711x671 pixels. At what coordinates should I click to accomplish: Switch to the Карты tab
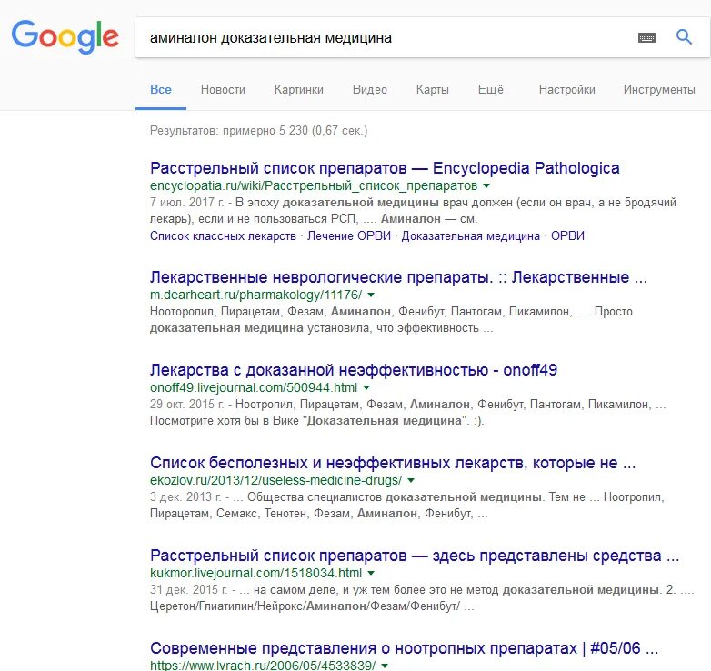click(432, 89)
